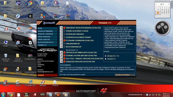Click F10 Alle Teile + Uniques Freischalten indicator

coord(64,59)
